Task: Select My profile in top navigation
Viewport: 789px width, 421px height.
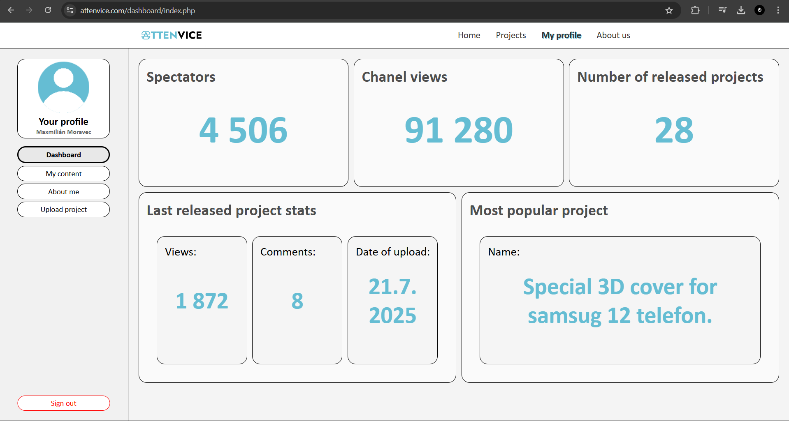Action: [x=561, y=35]
